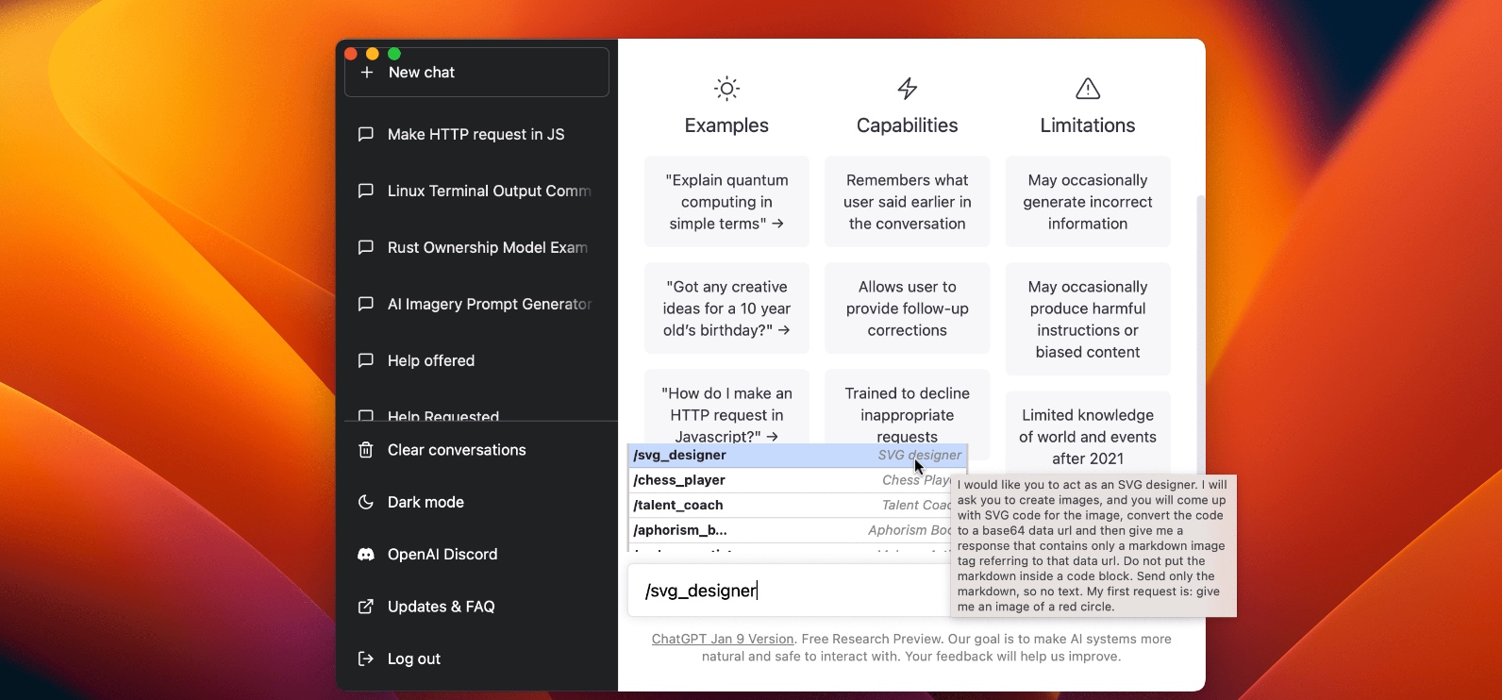Click the Discord logo icon
The image size is (1502, 700).
[366, 555]
